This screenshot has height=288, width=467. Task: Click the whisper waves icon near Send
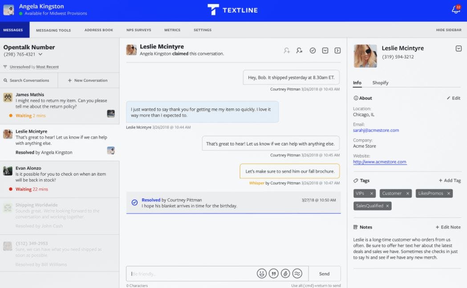point(297,273)
